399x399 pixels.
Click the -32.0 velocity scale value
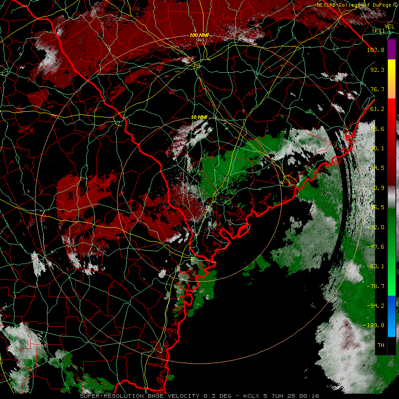(x=376, y=227)
